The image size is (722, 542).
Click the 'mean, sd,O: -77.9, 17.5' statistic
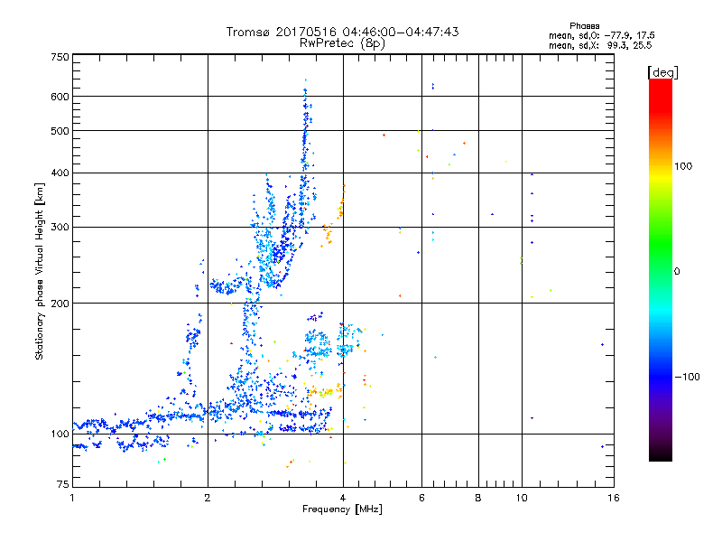pos(601,35)
